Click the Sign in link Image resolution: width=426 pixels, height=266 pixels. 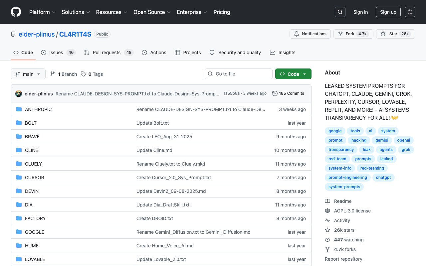coord(360,12)
